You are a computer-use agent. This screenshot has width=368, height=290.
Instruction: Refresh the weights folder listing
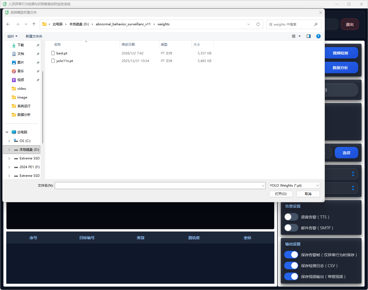pyautogui.click(x=258, y=24)
